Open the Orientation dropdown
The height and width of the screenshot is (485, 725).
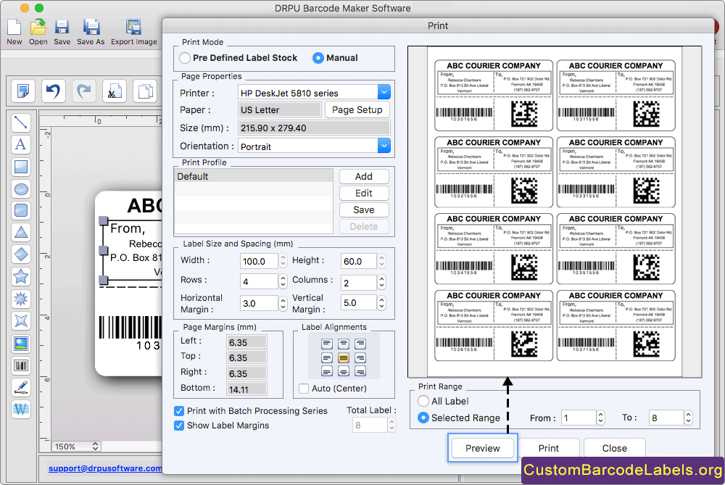(x=384, y=146)
